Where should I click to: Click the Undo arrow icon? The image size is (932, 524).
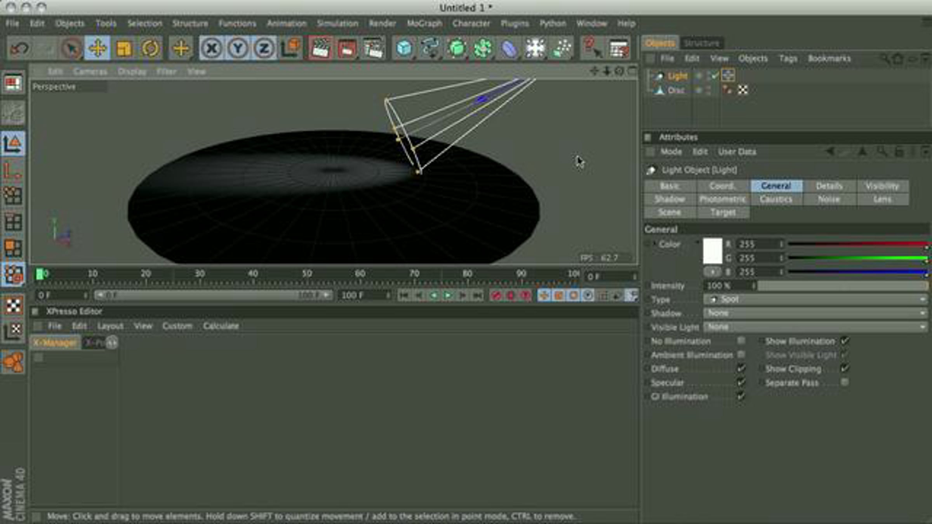coord(19,49)
